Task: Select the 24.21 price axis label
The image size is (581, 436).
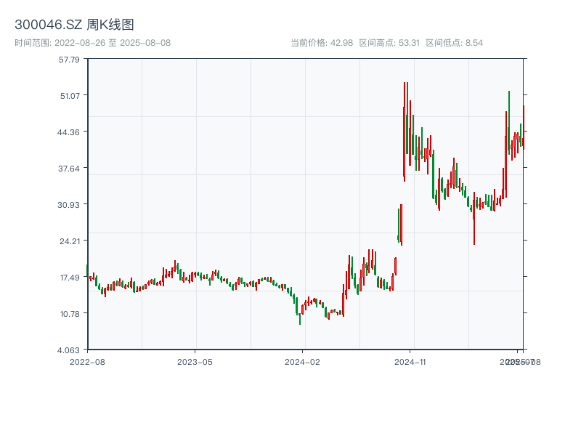Action: point(69,241)
